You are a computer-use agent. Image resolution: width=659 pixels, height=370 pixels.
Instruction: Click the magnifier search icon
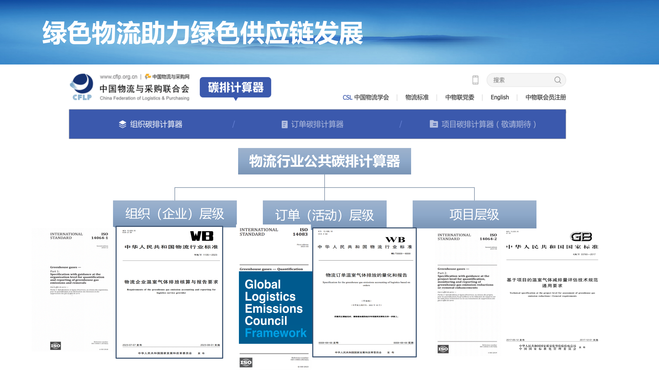558,80
